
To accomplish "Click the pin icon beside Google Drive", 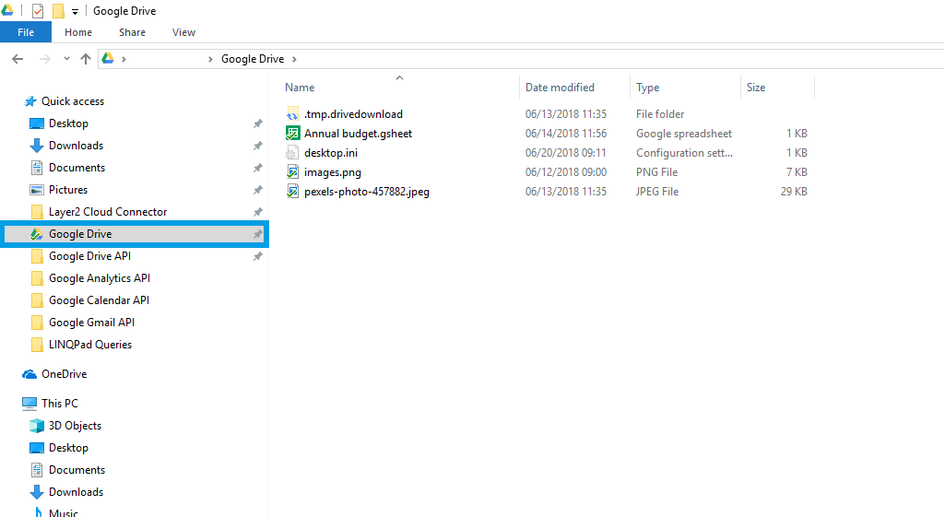I will pyautogui.click(x=258, y=234).
